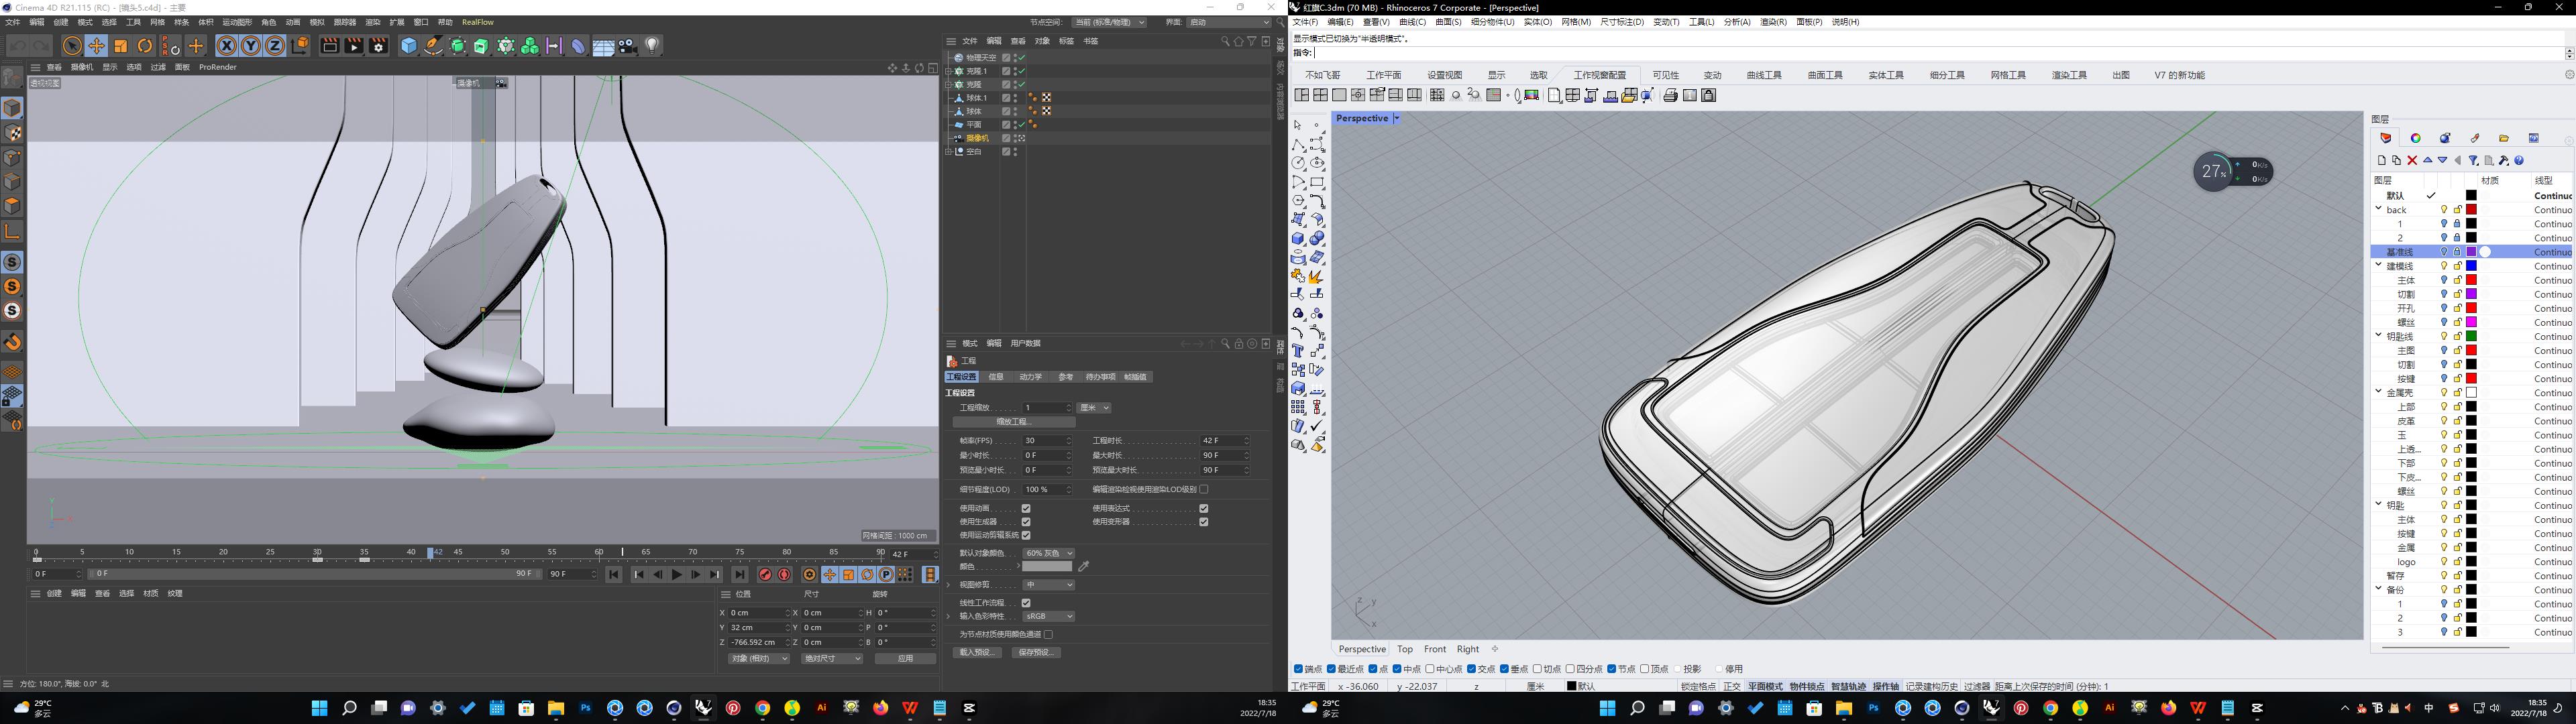
Task: Uncheck 使用动画 checkbox
Action: 1026,508
